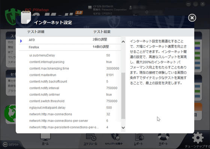Minimize the main window

tap(188, 4)
